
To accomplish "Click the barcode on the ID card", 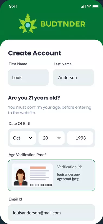I will coord(41,185).
